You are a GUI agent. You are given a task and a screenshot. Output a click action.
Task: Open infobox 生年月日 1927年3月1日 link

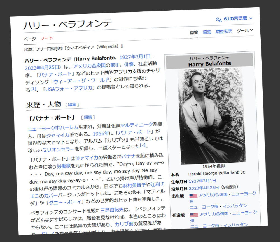[202, 181]
